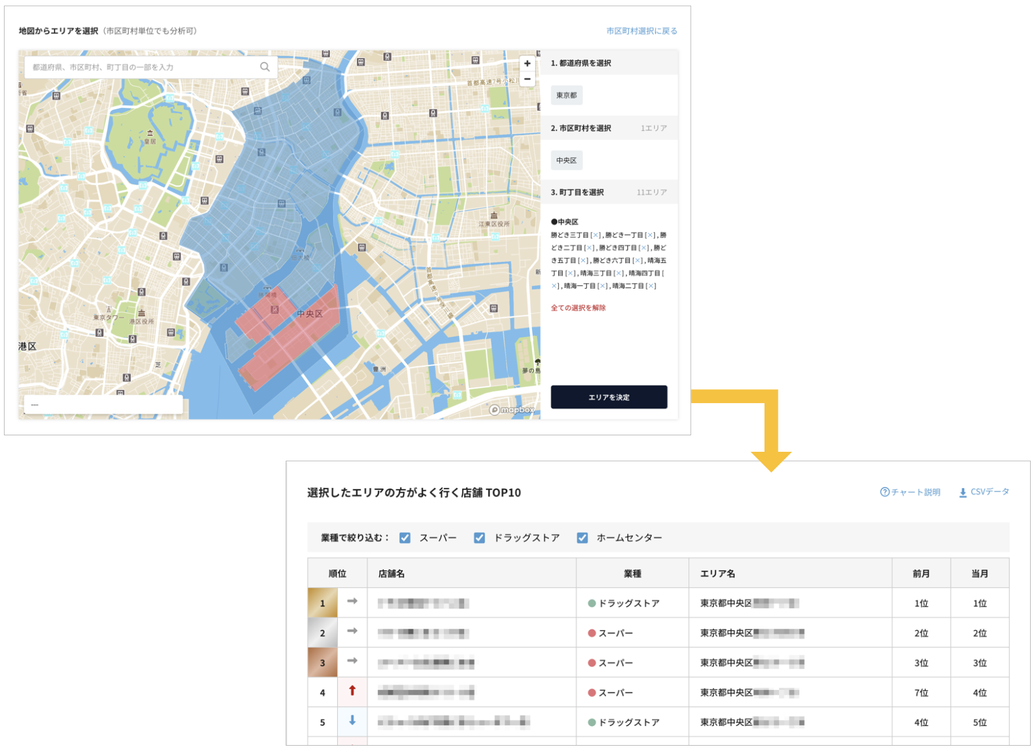Screen dimensions: 1036x751
Task: Remove 勝どき三丁目 from selection
Action: click(596, 235)
